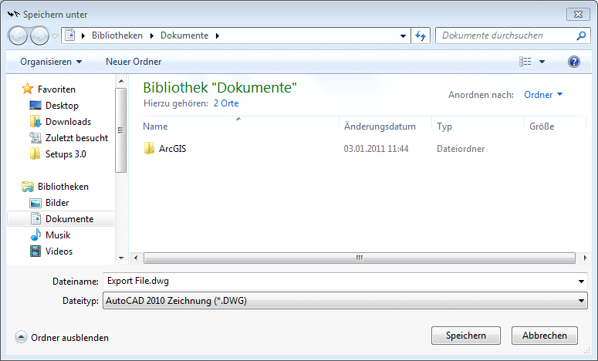Open the Downloads folder in the sidebar
Viewport: 598px width, 361px height.
click(x=68, y=122)
